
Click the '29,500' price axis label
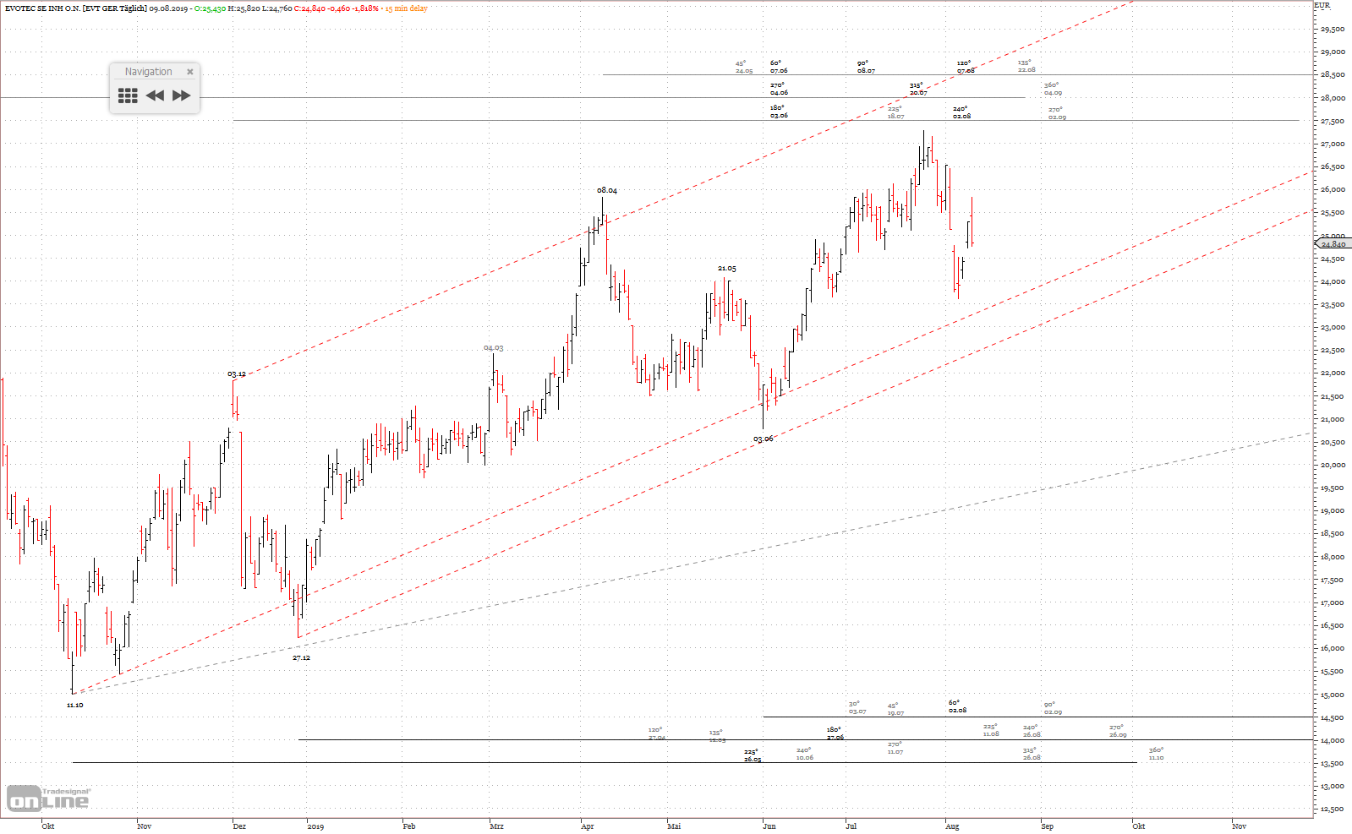coord(1333,29)
